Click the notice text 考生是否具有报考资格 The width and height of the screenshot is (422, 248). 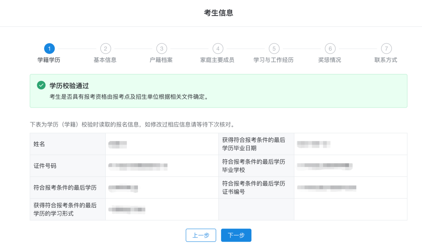[130, 97]
